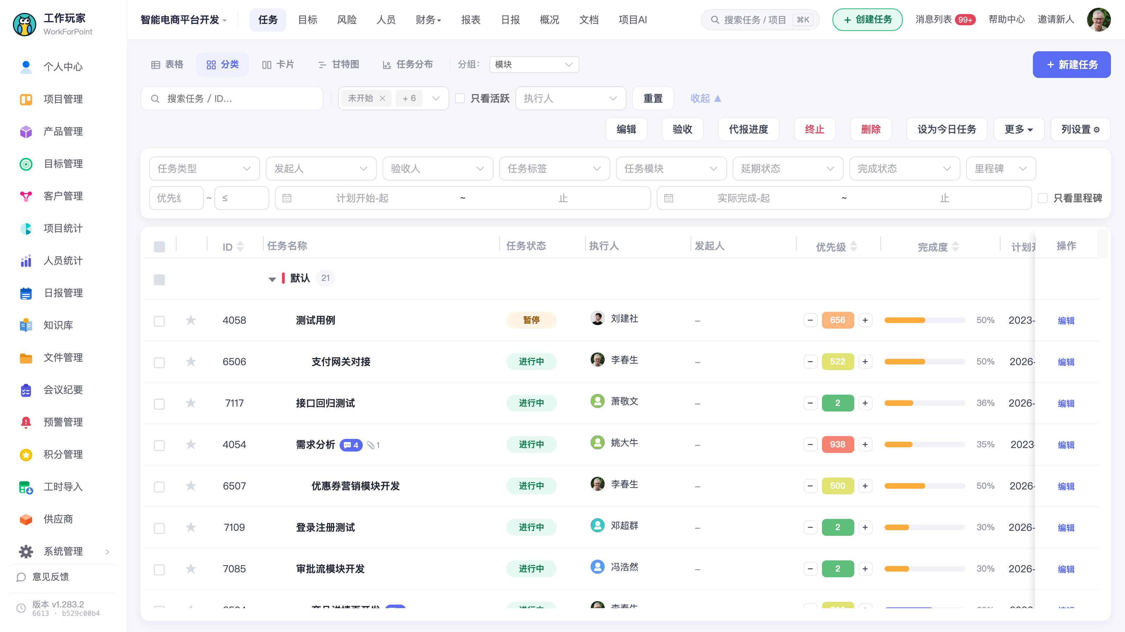
Task: Star the 需求分析 task
Action: click(191, 445)
